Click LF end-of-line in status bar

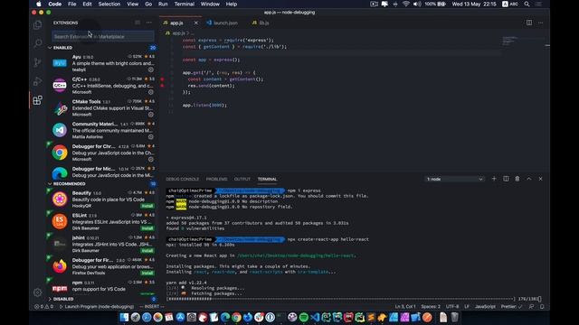pos(467,307)
